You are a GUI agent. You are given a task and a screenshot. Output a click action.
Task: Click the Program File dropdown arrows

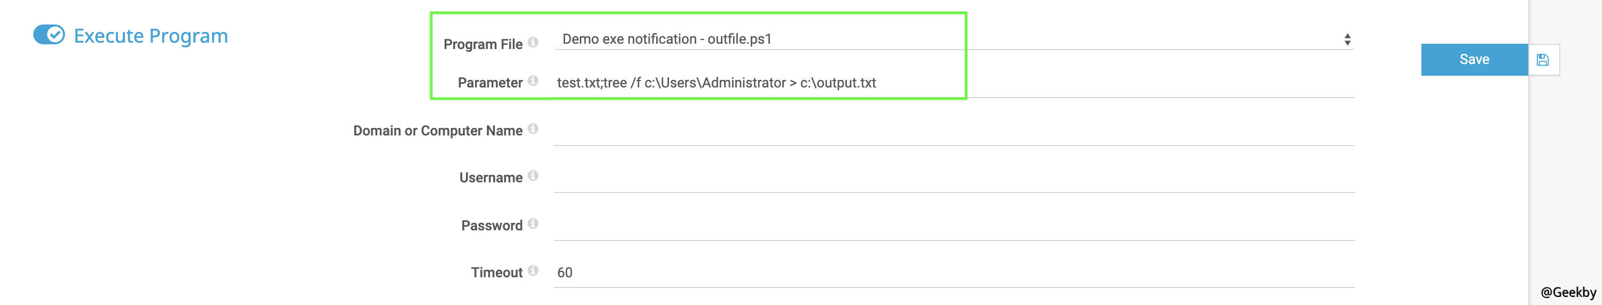pos(1347,40)
